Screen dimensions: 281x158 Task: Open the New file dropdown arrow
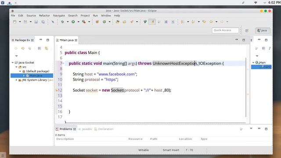tap(20, 22)
